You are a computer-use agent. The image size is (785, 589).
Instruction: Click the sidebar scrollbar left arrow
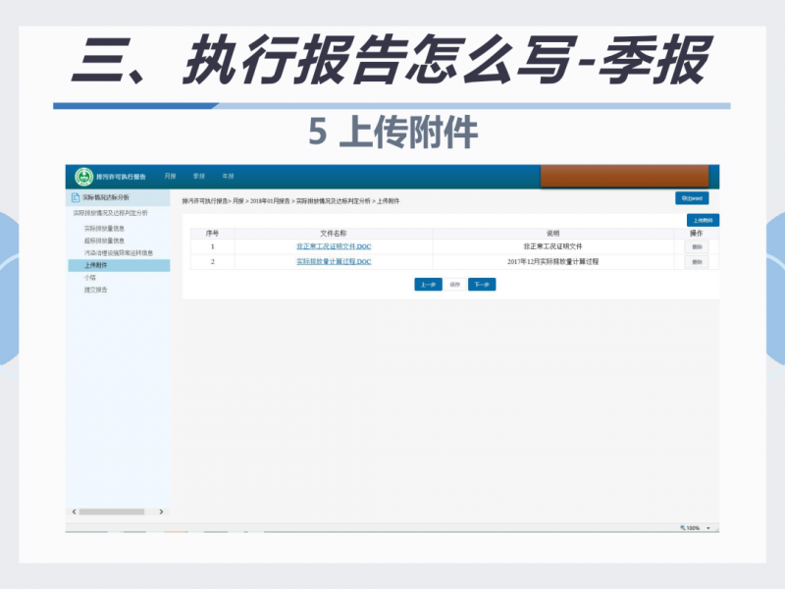75,511
